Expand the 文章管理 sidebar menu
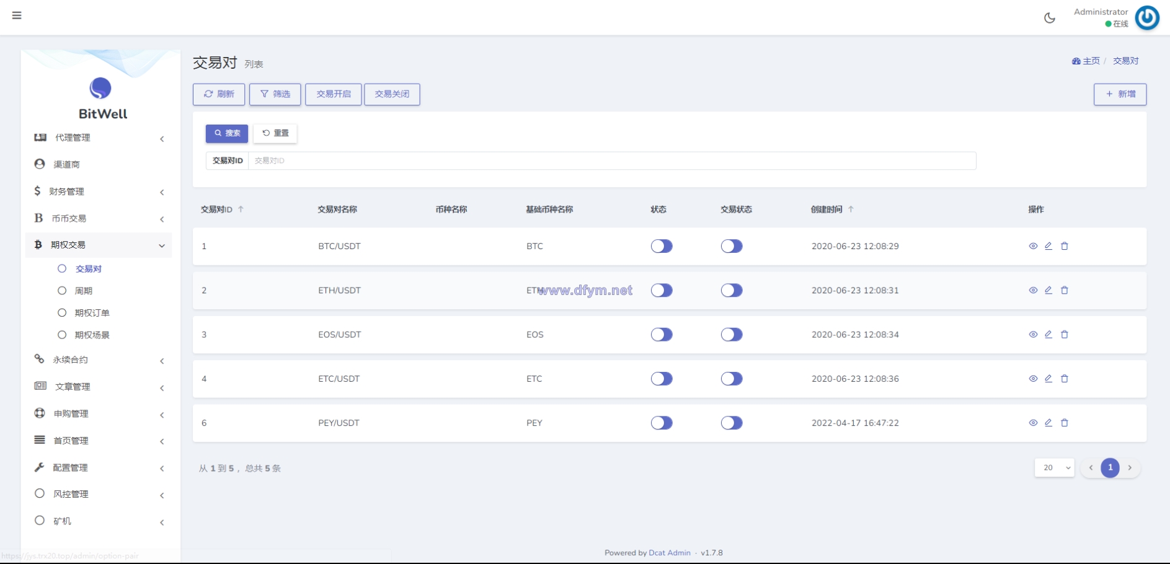The height and width of the screenshot is (564, 1170). pyautogui.click(x=99, y=387)
